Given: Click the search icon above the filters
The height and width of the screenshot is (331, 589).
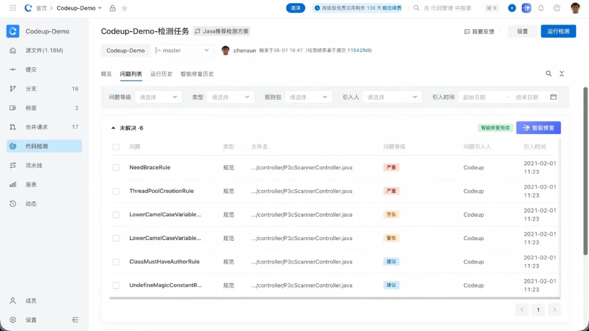Looking at the screenshot, I should point(549,73).
